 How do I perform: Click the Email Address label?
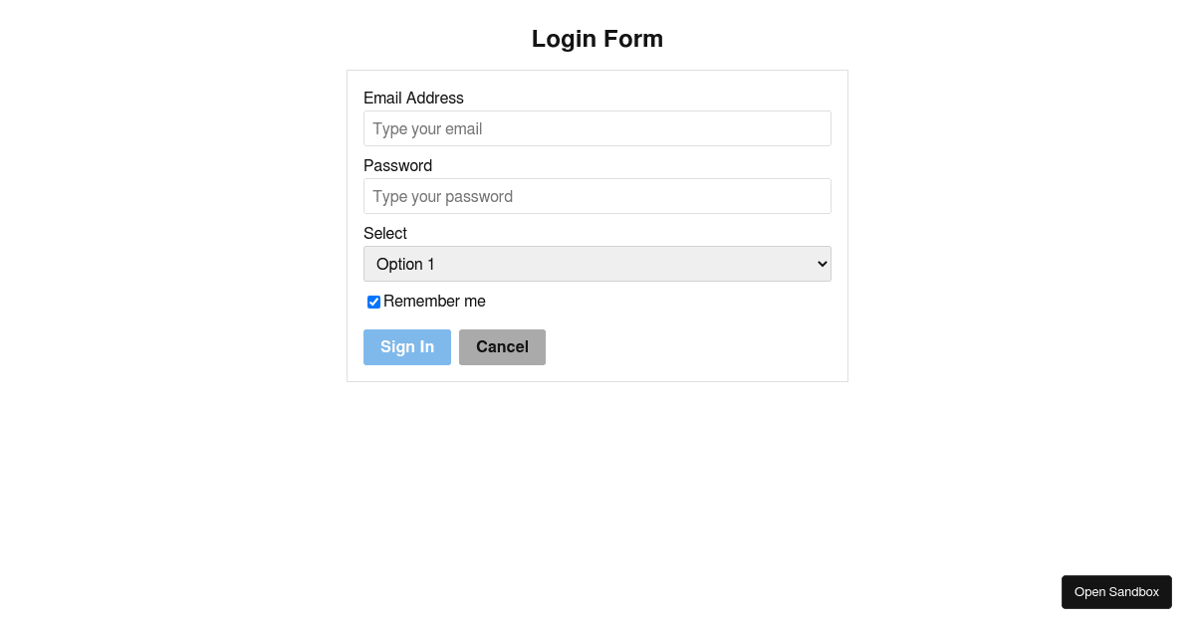coord(413,98)
